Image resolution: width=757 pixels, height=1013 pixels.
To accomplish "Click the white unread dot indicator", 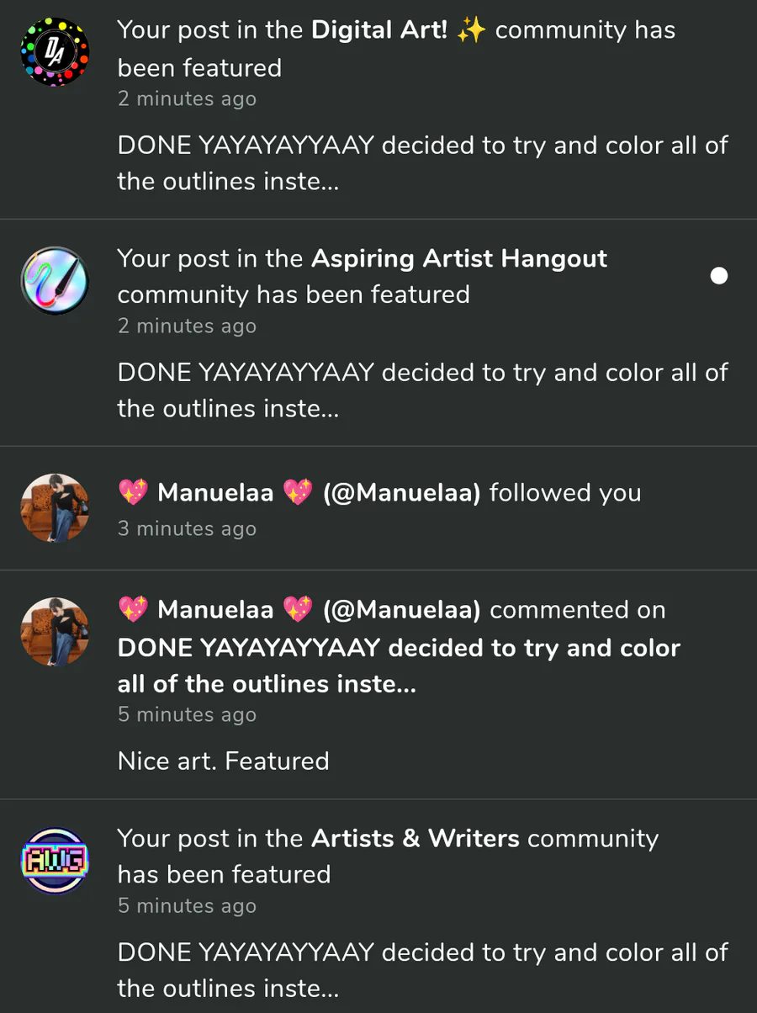I will click(x=719, y=276).
